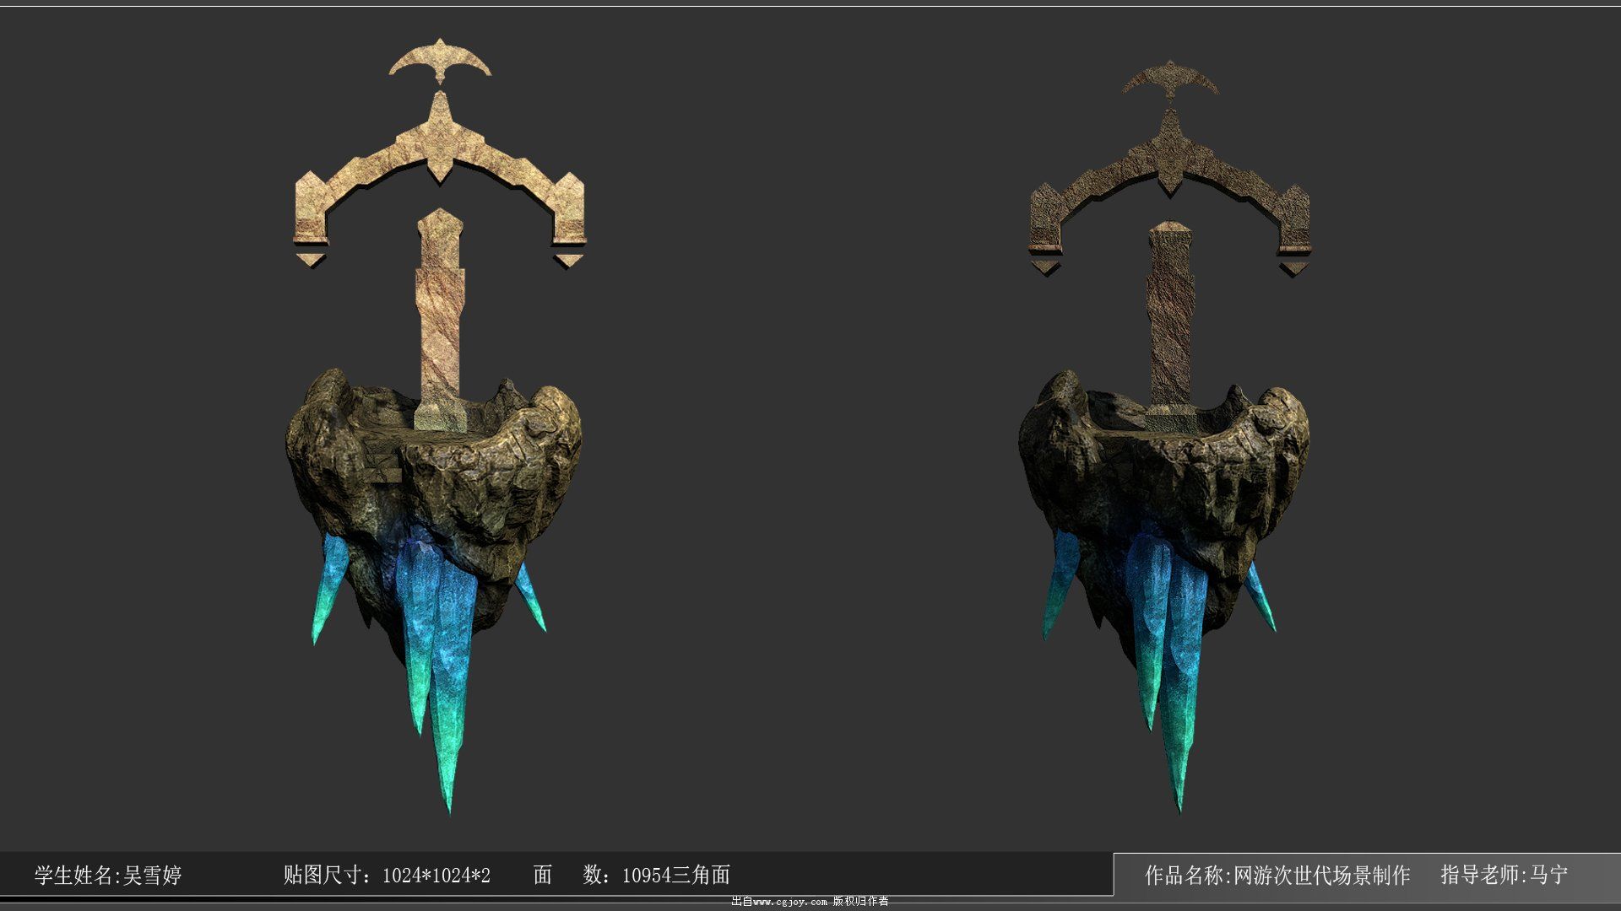
Task: Select the work title '作品名称:网游次世代场景制作'
Action: 1277,875
